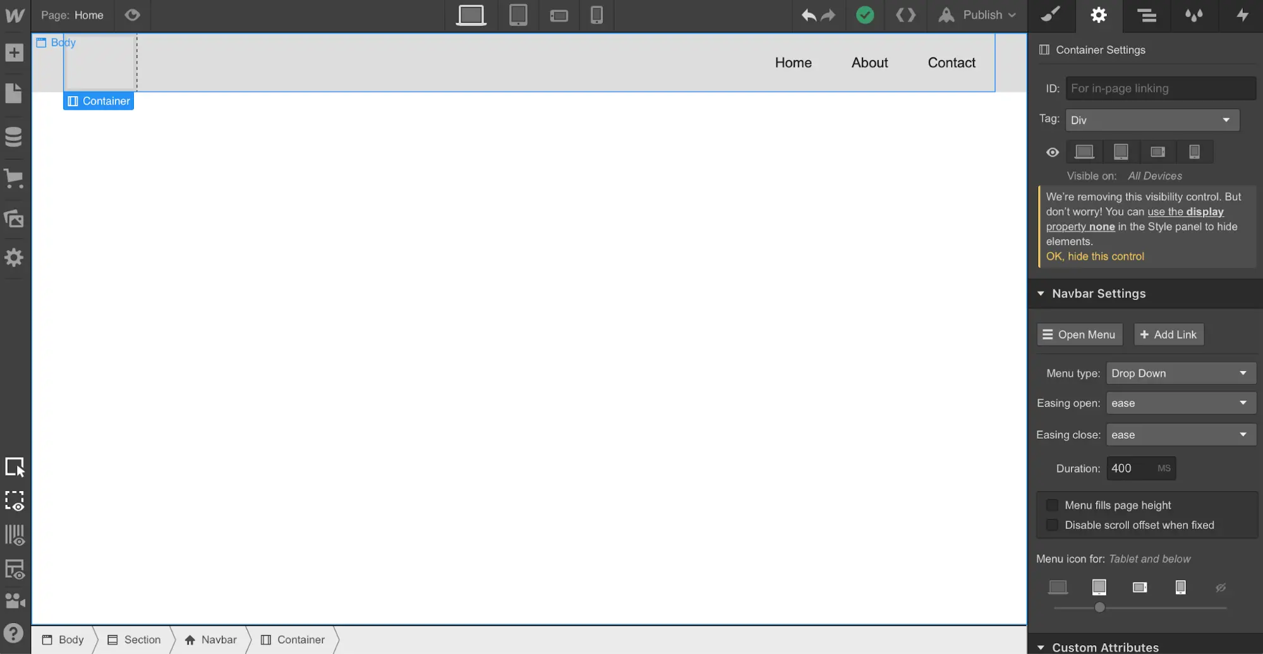
Task: Switch to the Element Settings gear tab
Action: click(1099, 15)
